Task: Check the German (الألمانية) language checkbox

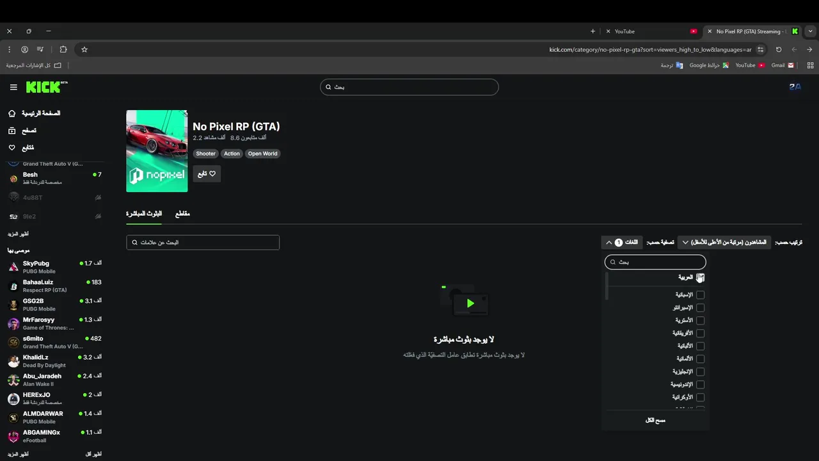Action: point(700,359)
